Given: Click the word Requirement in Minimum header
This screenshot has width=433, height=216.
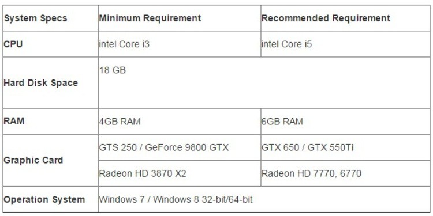Looking at the screenshot, I should pos(172,18).
